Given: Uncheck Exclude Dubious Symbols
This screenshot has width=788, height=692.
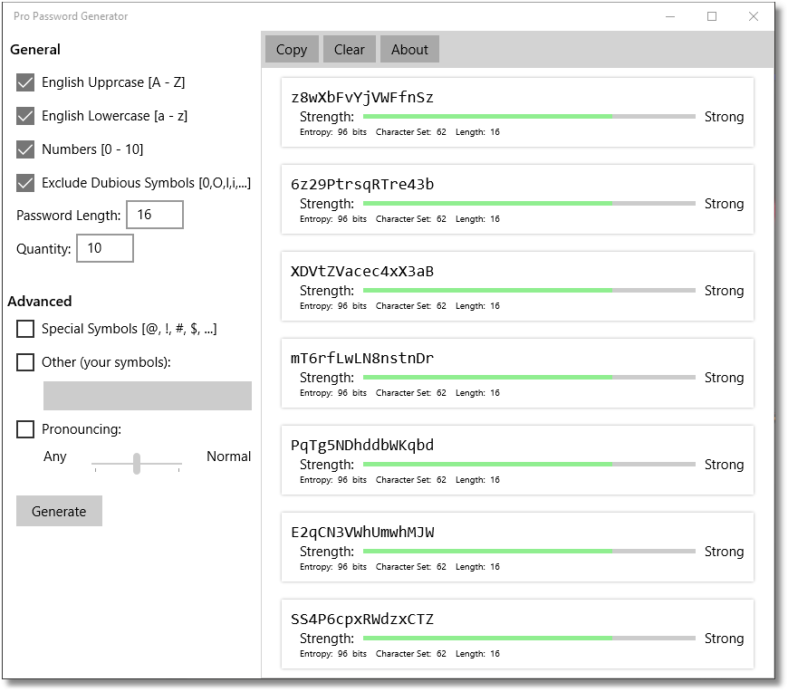Looking at the screenshot, I should [x=25, y=183].
